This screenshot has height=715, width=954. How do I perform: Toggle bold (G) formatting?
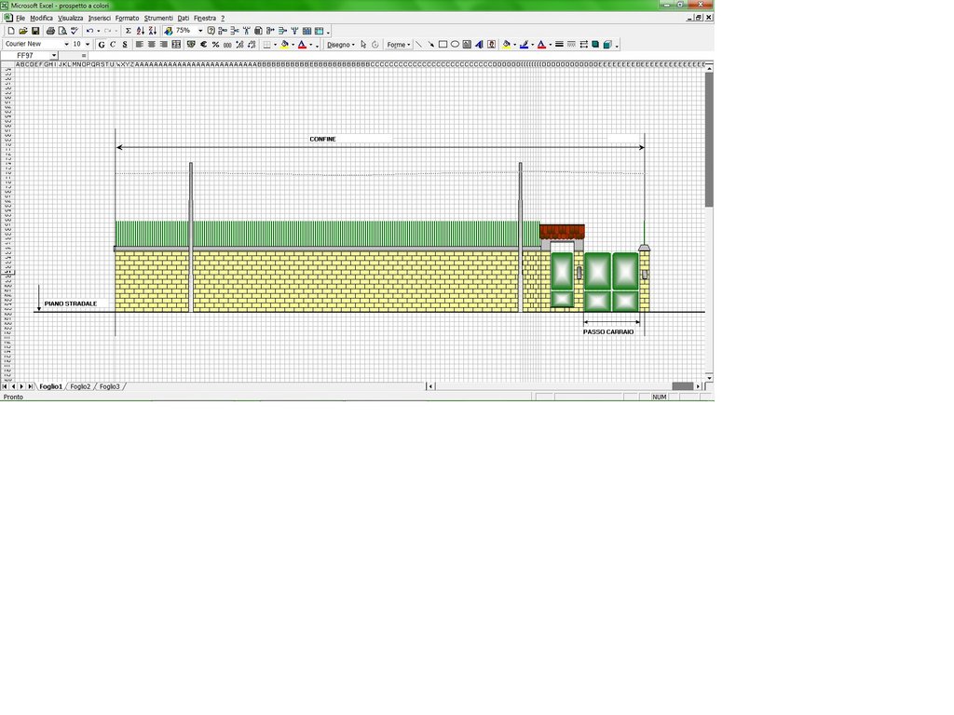point(102,45)
